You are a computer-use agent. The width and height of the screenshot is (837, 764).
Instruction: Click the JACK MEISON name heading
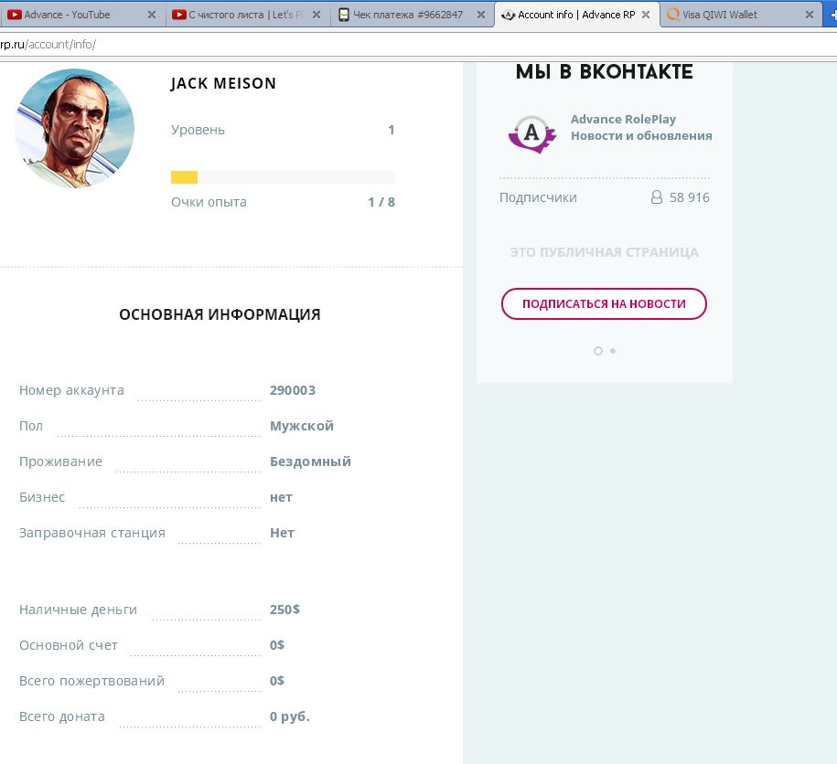[x=223, y=84]
